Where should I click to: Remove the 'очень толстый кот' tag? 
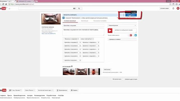click(x=93, y=39)
